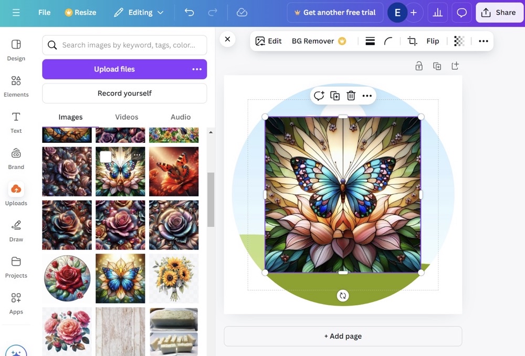Select the whitewashed wood planks thumbnail
Screen dimensions: 525x356
click(120, 331)
